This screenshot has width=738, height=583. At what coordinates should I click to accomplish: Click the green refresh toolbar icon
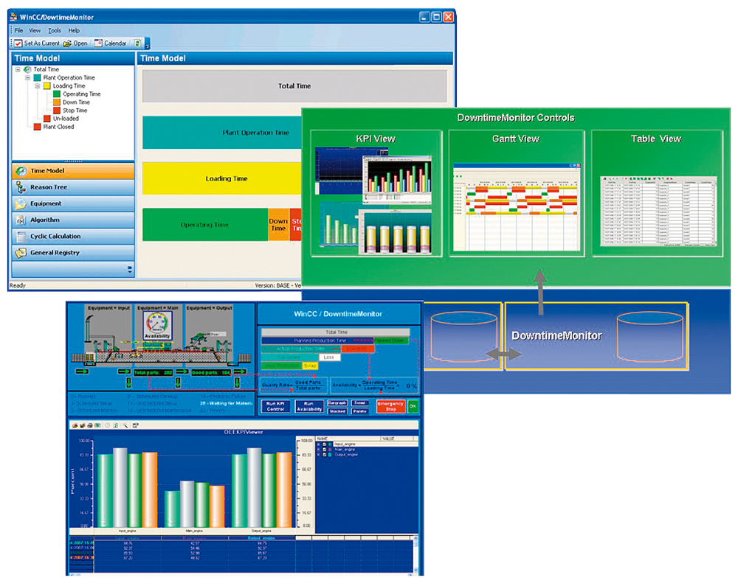(x=138, y=43)
